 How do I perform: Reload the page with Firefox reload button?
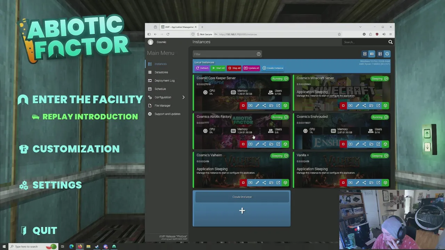[x=168, y=34]
